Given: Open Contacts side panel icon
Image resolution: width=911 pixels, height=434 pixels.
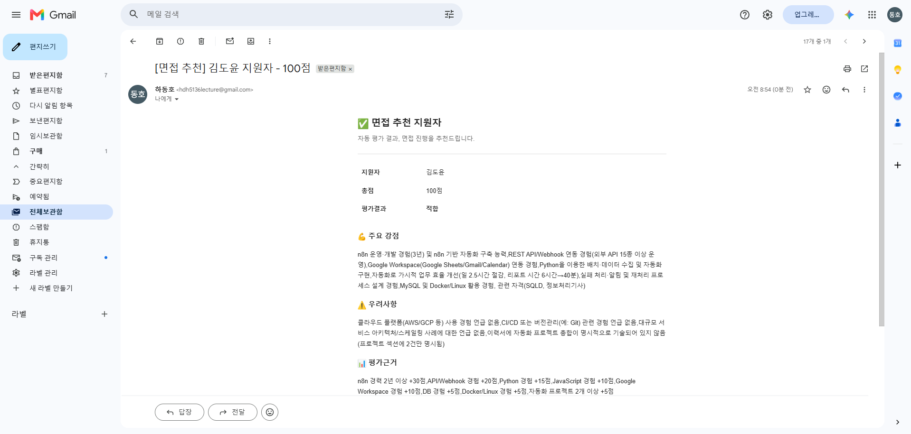Looking at the screenshot, I should click(x=898, y=123).
